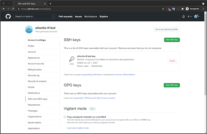Open the notifications bell icon
The height and width of the screenshot is (134, 207).
click(x=183, y=16)
